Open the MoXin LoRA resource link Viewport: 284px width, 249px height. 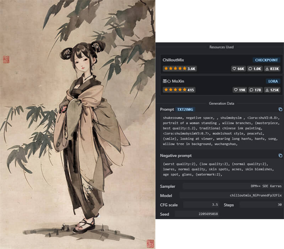point(173,81)
